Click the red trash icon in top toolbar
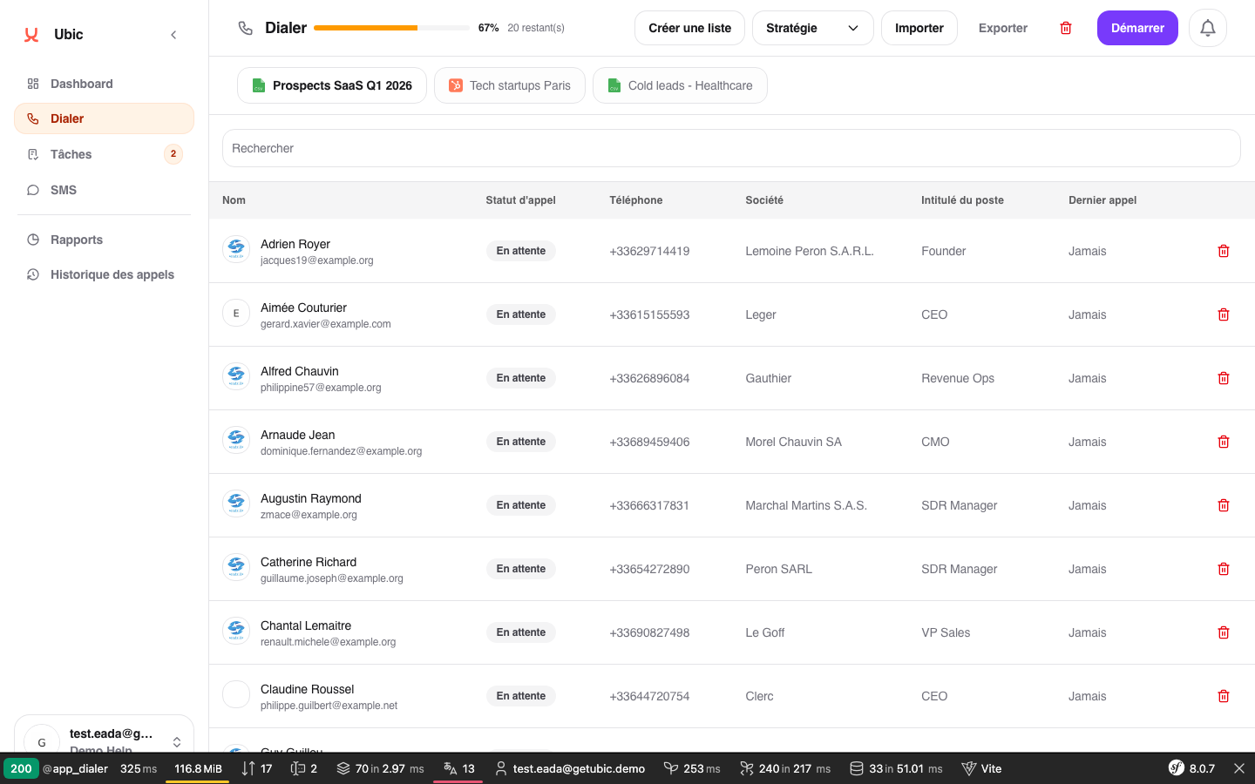This screenshot has width=1255, height=784. click(x=1065, y=28)
